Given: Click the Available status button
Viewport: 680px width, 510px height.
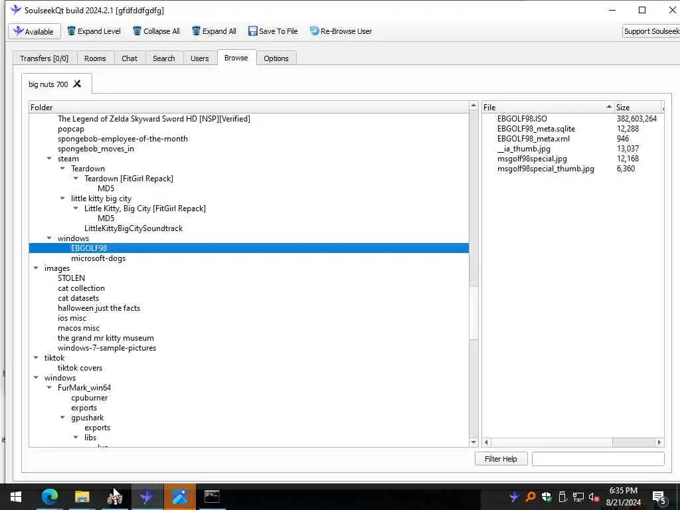Looking at the screenshot, I should tap(35, 31).
